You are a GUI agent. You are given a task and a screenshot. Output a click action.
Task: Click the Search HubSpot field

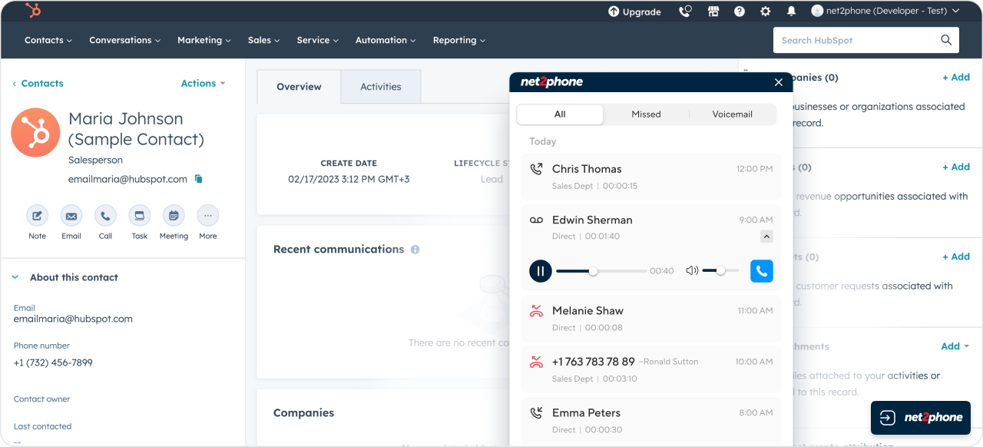pos(856,40)
